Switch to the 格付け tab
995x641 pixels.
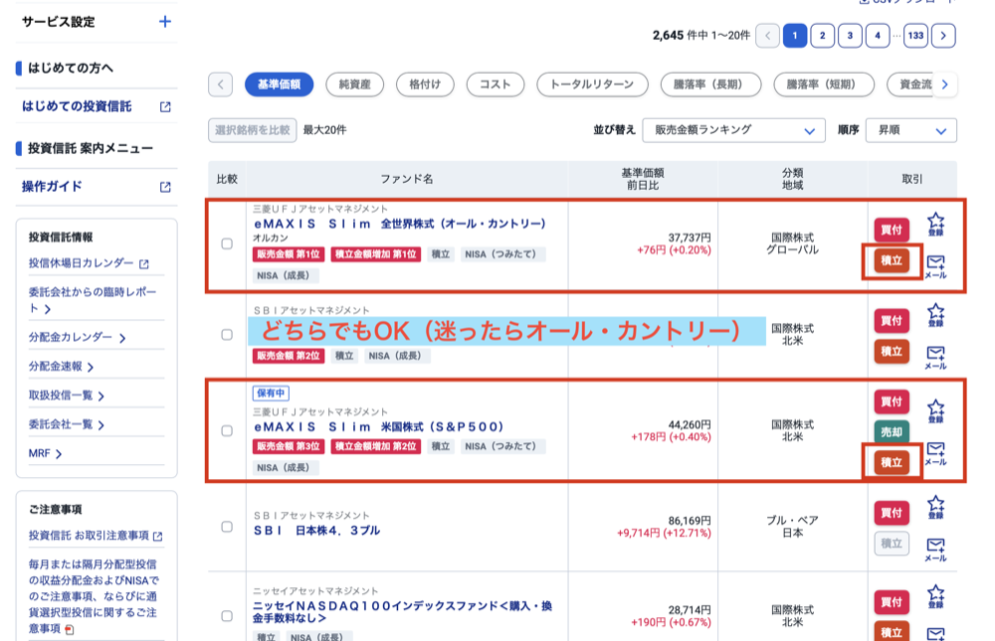(425, 84)
